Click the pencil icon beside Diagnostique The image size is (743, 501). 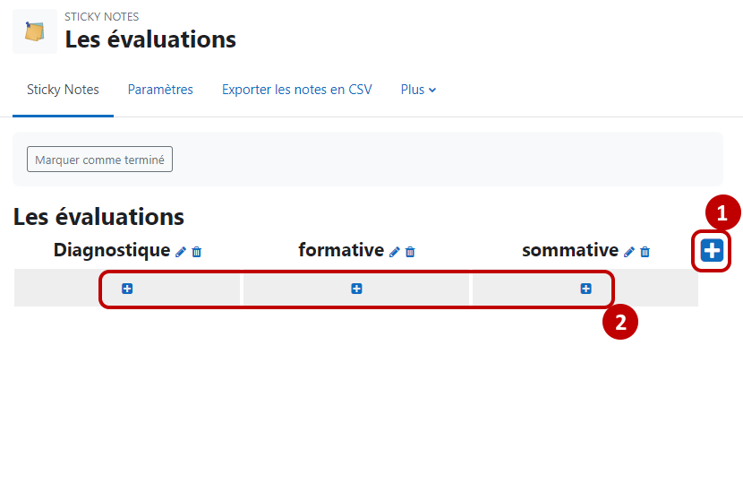181,252
